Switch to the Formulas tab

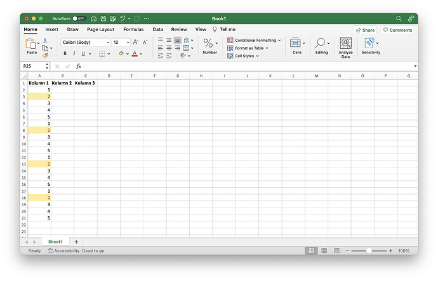point(133,29)
